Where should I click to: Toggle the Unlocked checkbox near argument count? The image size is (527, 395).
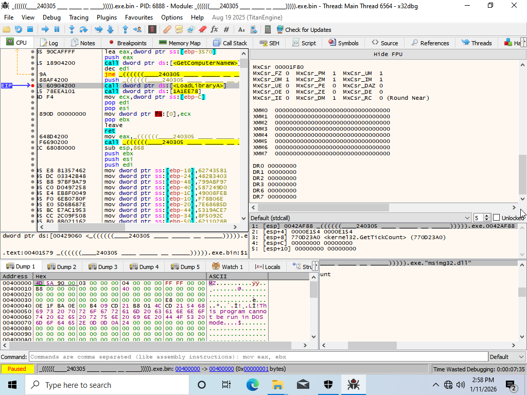tap(497, 217)
